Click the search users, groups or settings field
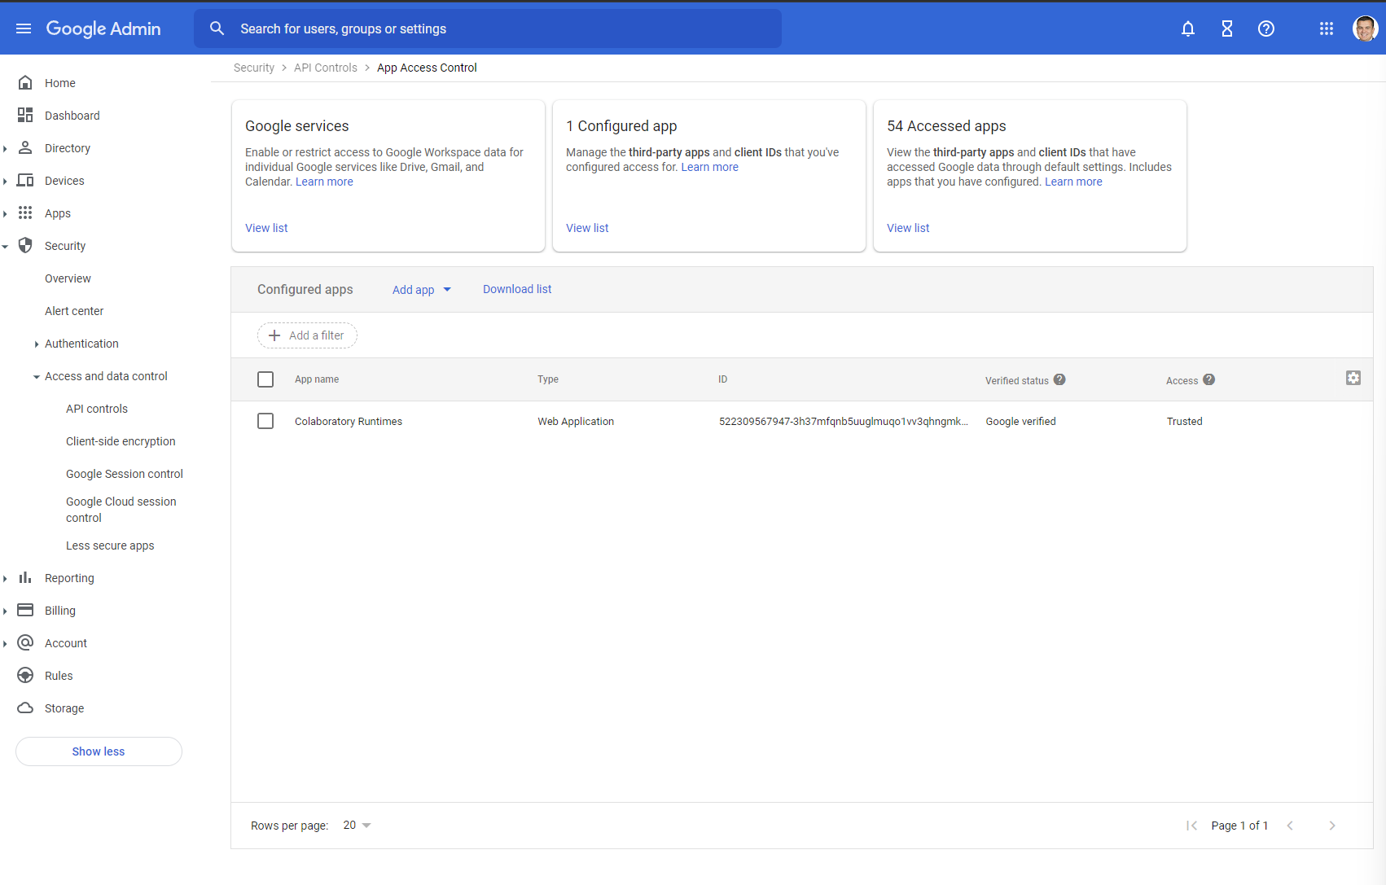The height and width of the screenshot is (885, 1386). tap(488, 28)
